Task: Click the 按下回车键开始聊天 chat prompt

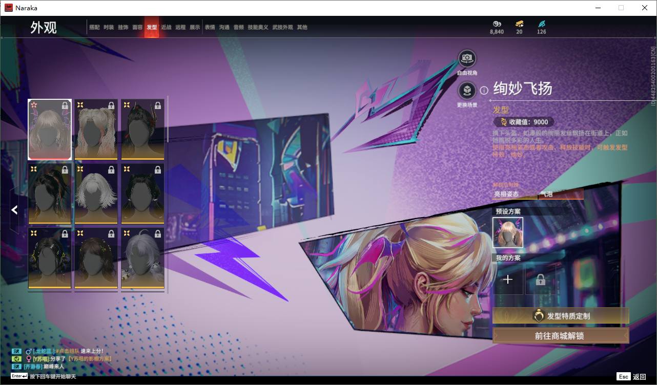Action: [x=53, y=376]
